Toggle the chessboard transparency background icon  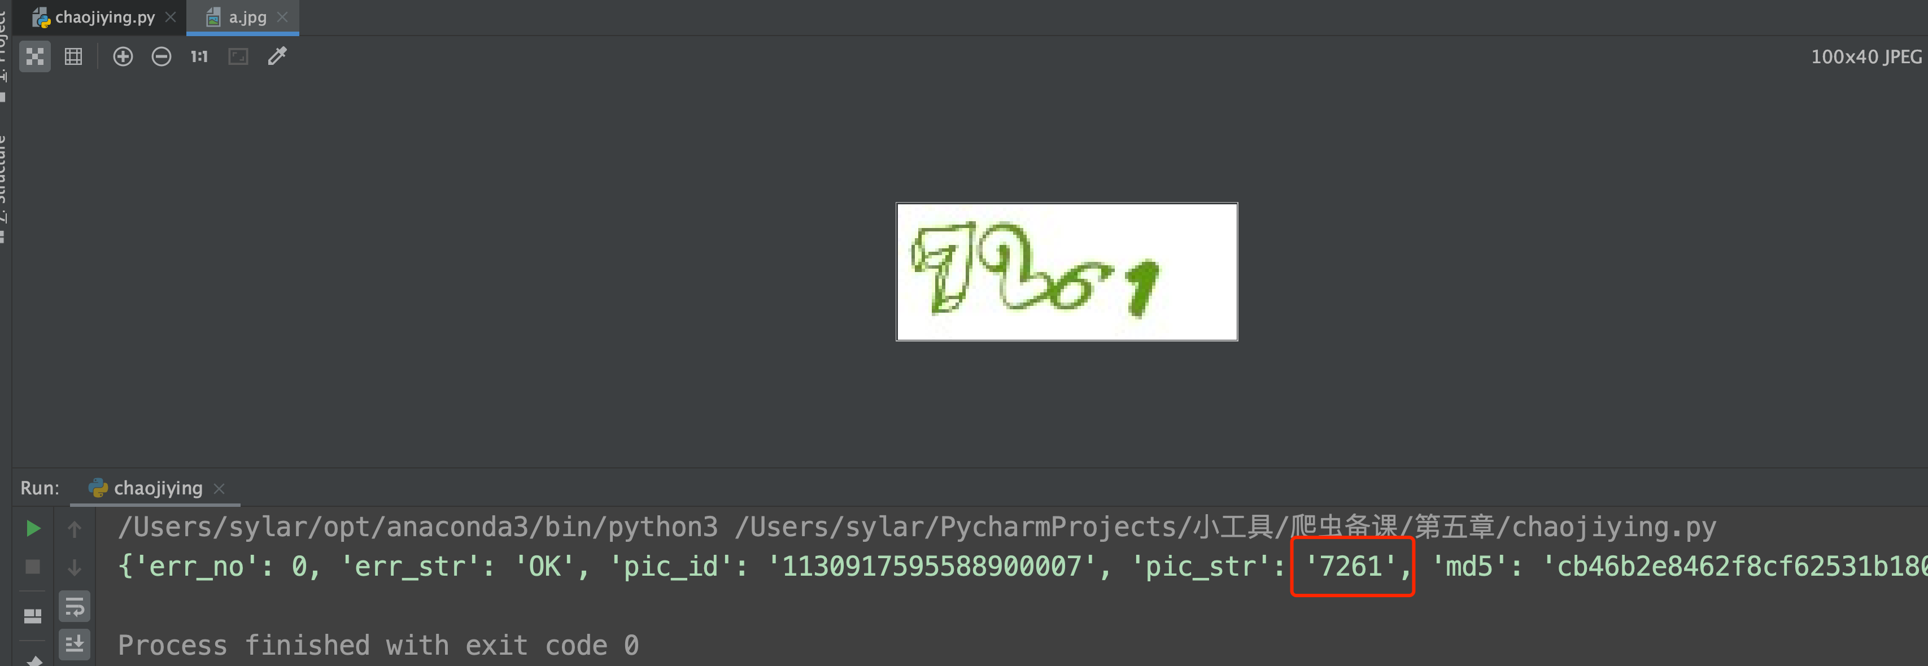34,57
